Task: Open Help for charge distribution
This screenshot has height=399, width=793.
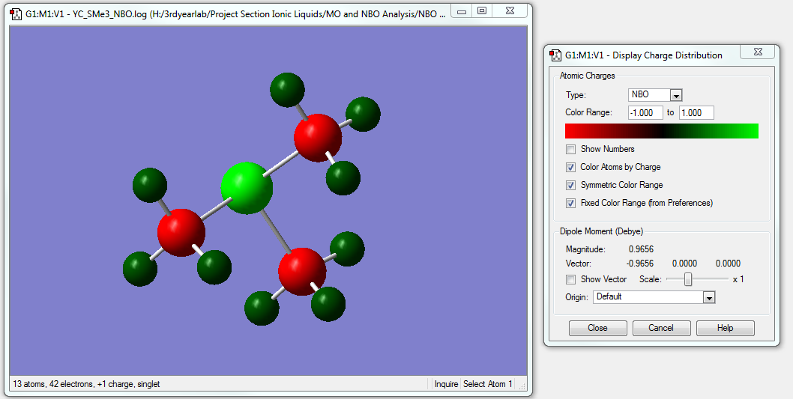Action: coord(725,328)
